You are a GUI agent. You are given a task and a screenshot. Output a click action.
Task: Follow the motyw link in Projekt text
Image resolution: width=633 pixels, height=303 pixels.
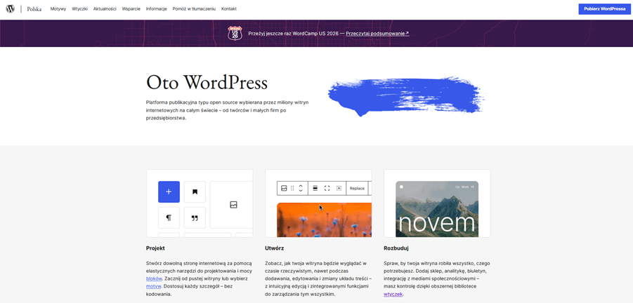coord(153,286)
